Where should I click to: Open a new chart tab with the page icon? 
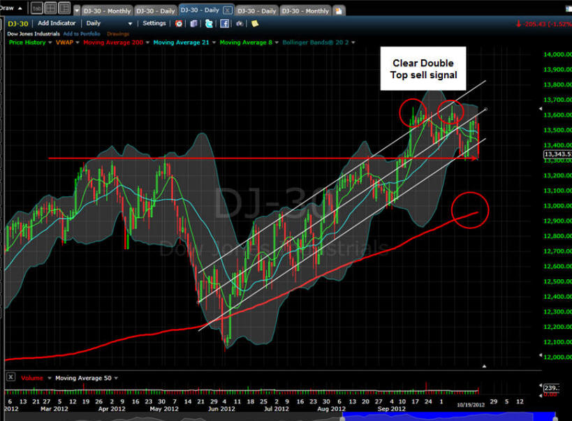339,11
